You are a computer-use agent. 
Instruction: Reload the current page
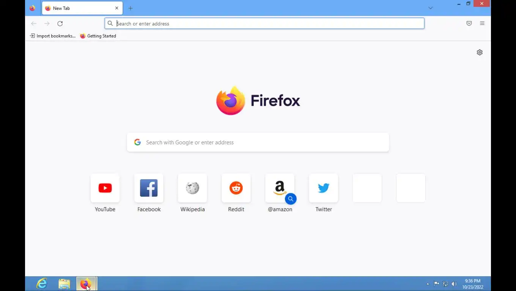pos(60,23)
